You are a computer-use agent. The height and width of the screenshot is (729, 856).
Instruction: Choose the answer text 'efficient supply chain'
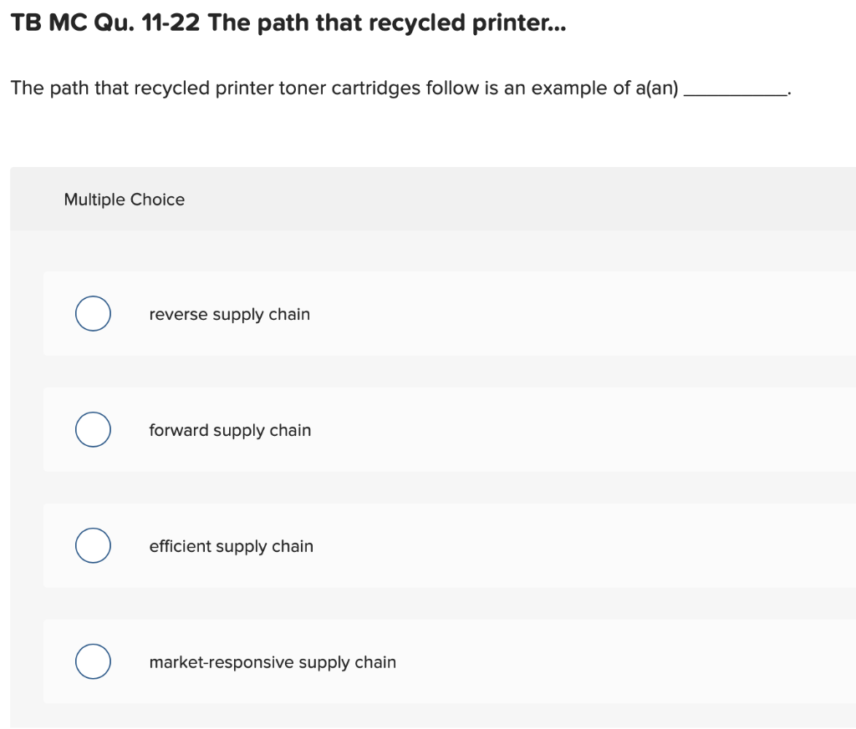pos(231,546)
